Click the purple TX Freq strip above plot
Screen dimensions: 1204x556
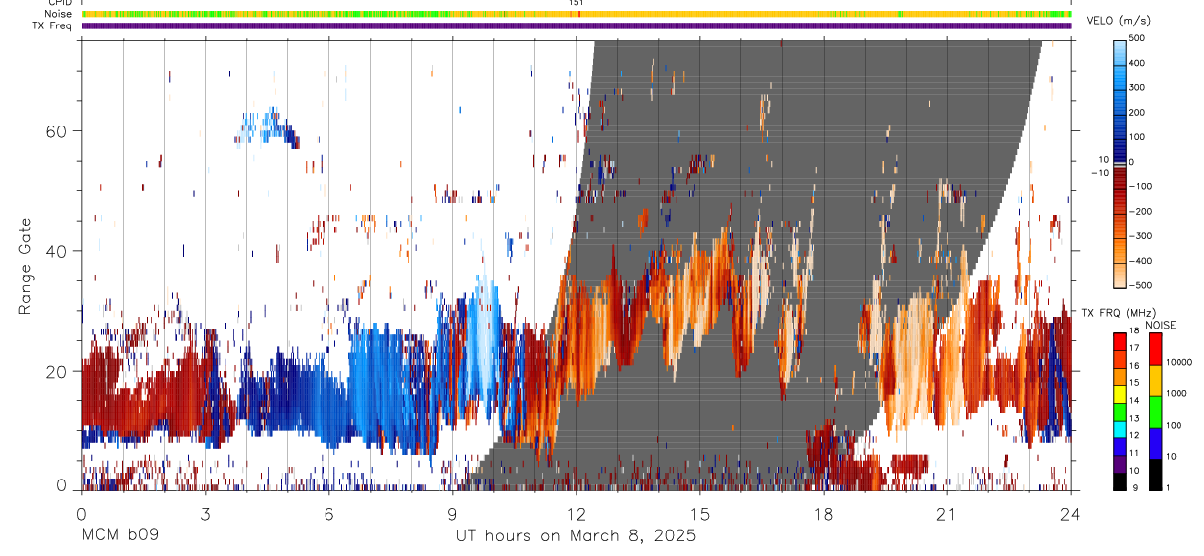(577, 25)
